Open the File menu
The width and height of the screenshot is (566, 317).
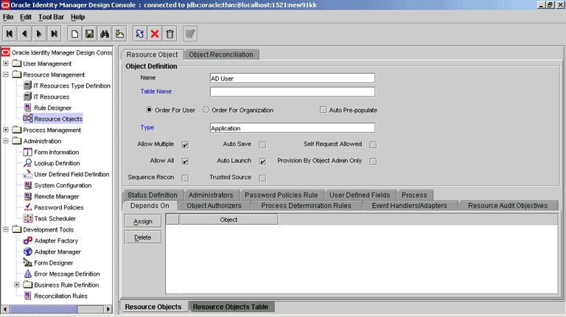click(x=8, y=17)
